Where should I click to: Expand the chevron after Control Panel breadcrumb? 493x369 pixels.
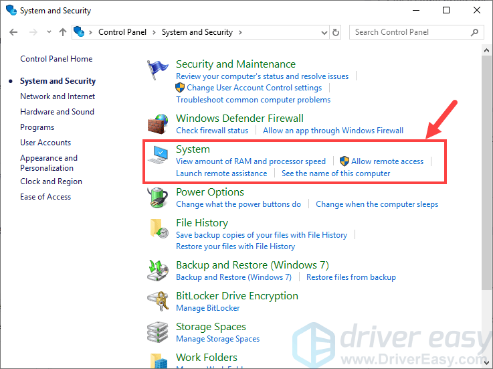[x=154, y=32]
